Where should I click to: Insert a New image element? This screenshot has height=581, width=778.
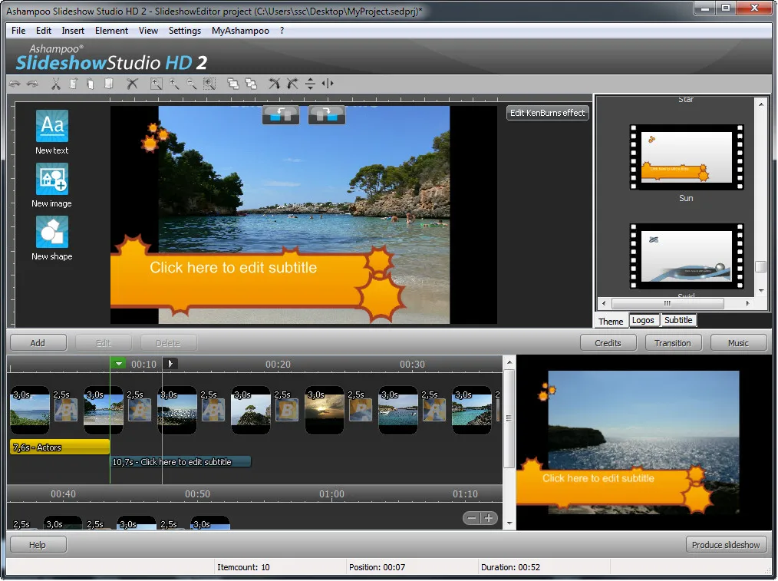(x=51, y=185)
